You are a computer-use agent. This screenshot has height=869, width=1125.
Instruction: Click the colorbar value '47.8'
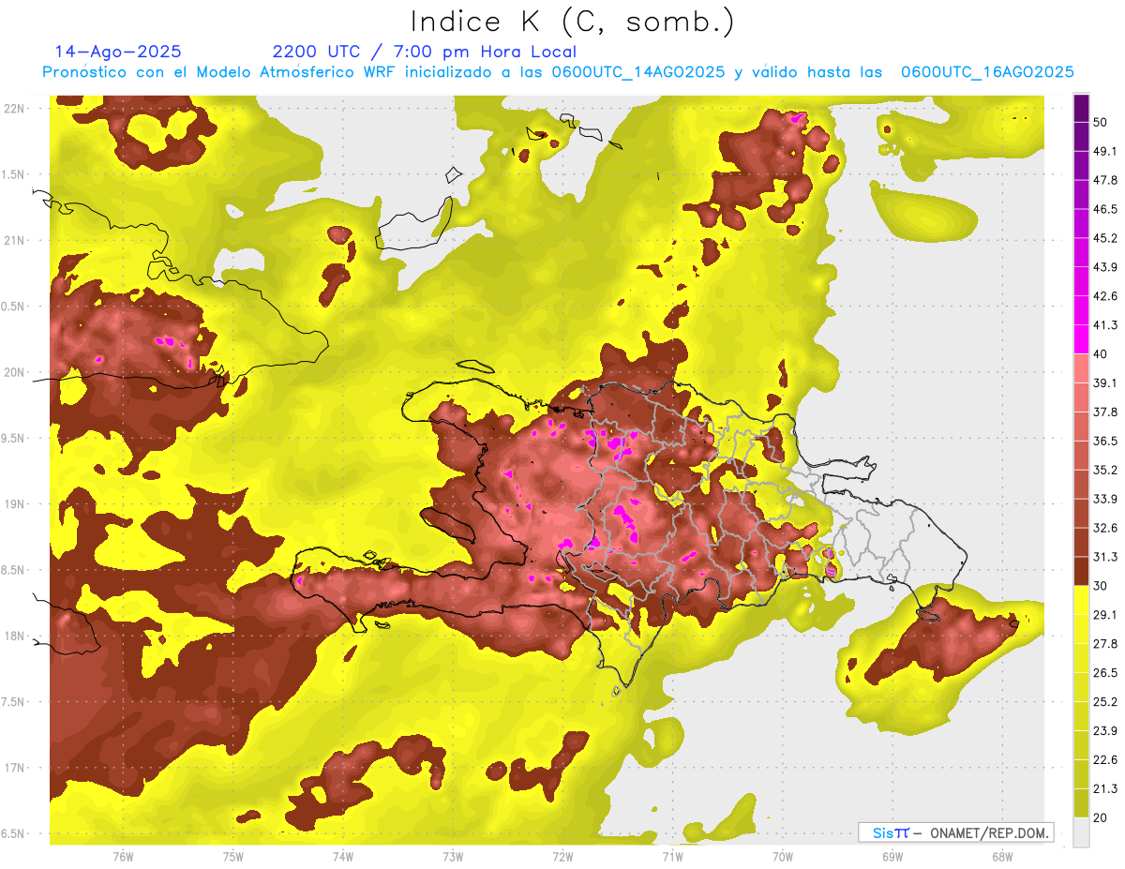(x=1105, y=180)
